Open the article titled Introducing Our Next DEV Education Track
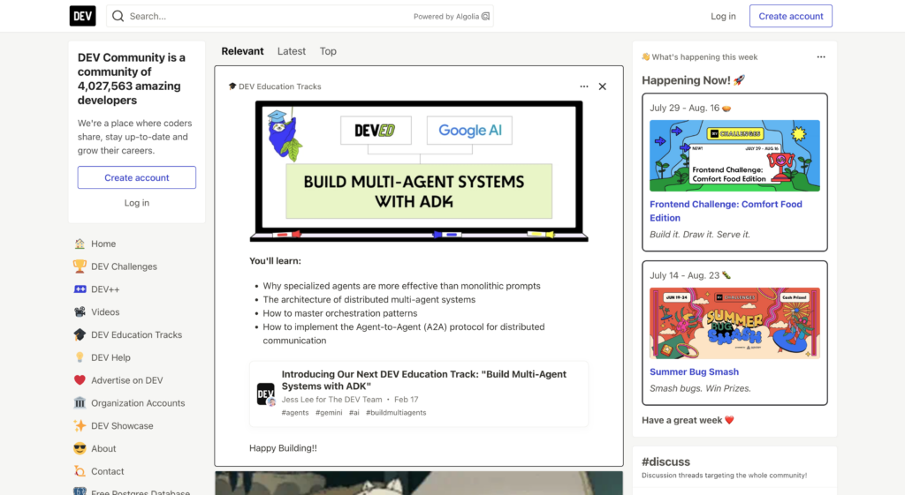The image size is (905, 495). [x=423, y=379]
